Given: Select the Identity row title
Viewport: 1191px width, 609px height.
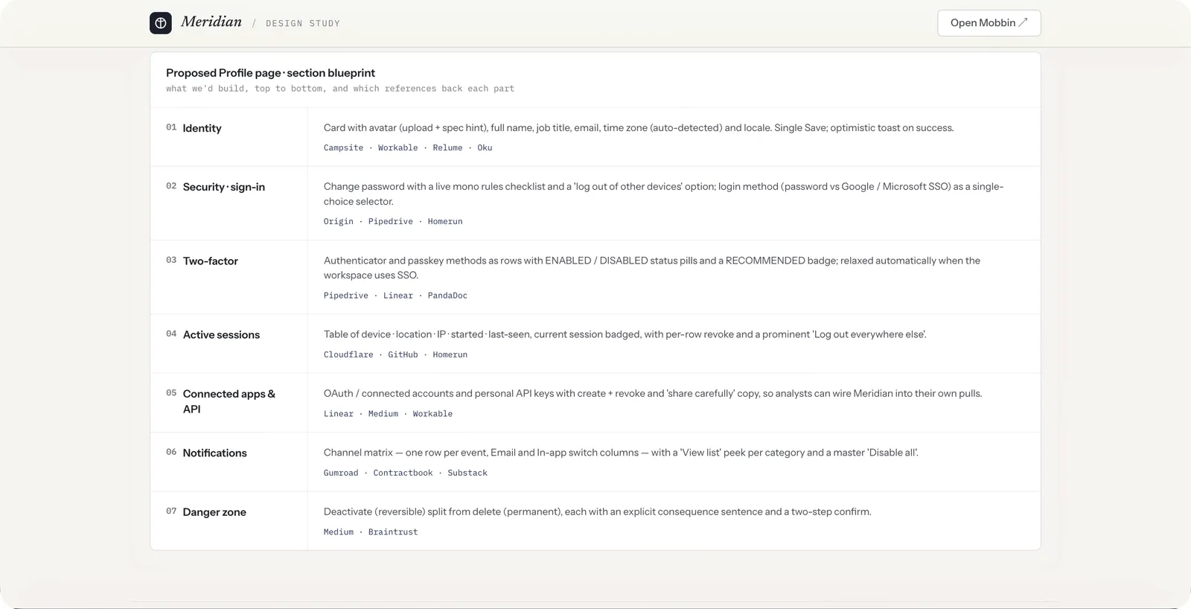Looking at the screenshot, I should click(202, 128).
